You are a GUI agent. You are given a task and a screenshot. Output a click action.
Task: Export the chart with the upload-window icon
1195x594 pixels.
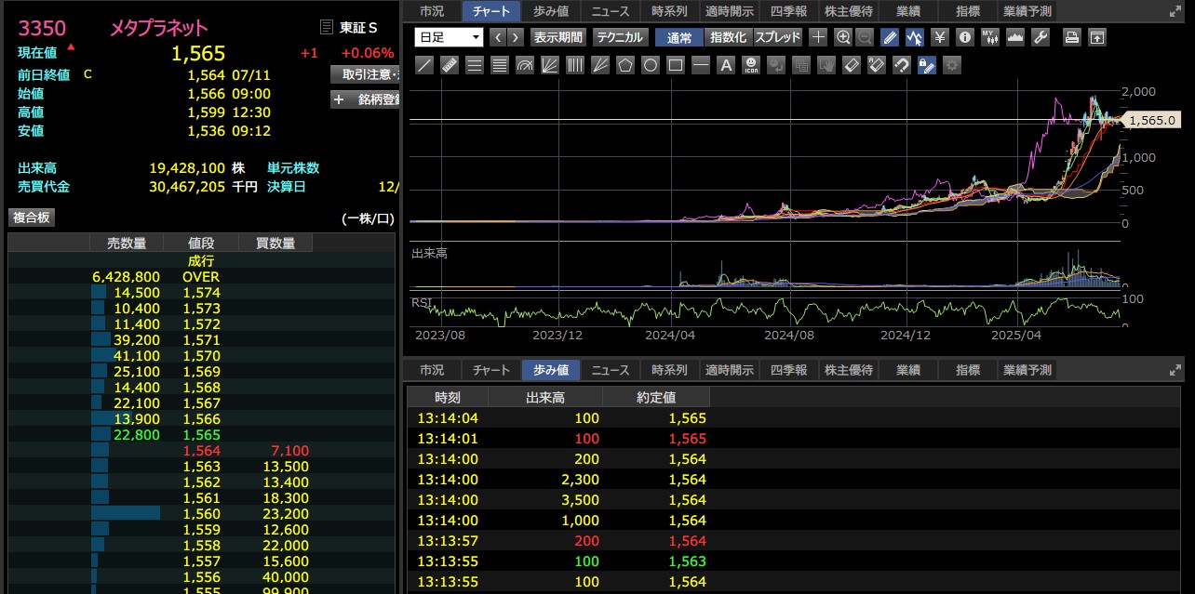1097,37
